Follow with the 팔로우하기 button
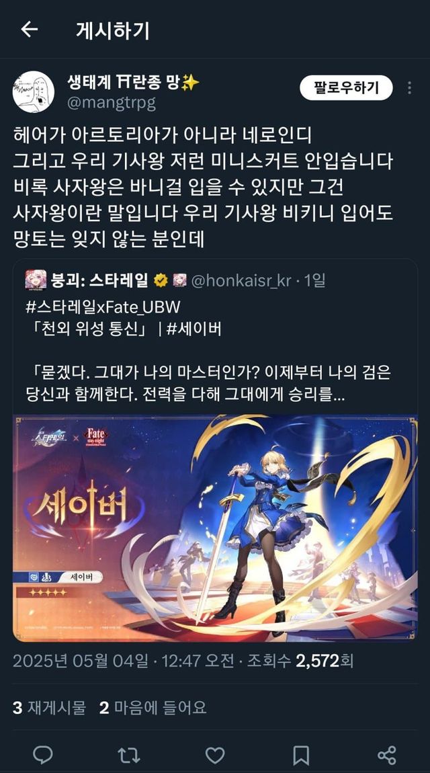Screen dimensions: 430x773 (346, 88)
